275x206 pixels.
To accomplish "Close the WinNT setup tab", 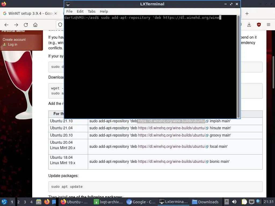I will (55, 13).
